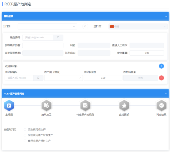Click the blue add raw material plus button
This screenshot has height=152, width=170.
point(161,66)
